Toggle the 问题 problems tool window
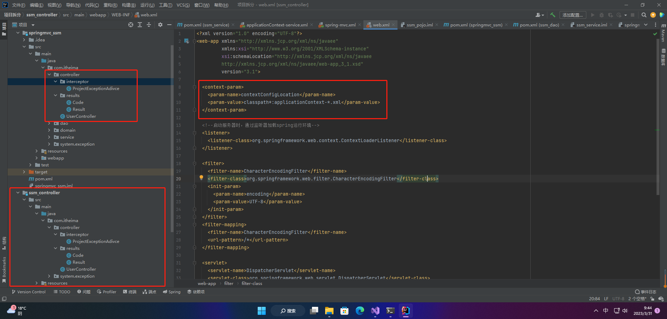 tap(84, 292)
